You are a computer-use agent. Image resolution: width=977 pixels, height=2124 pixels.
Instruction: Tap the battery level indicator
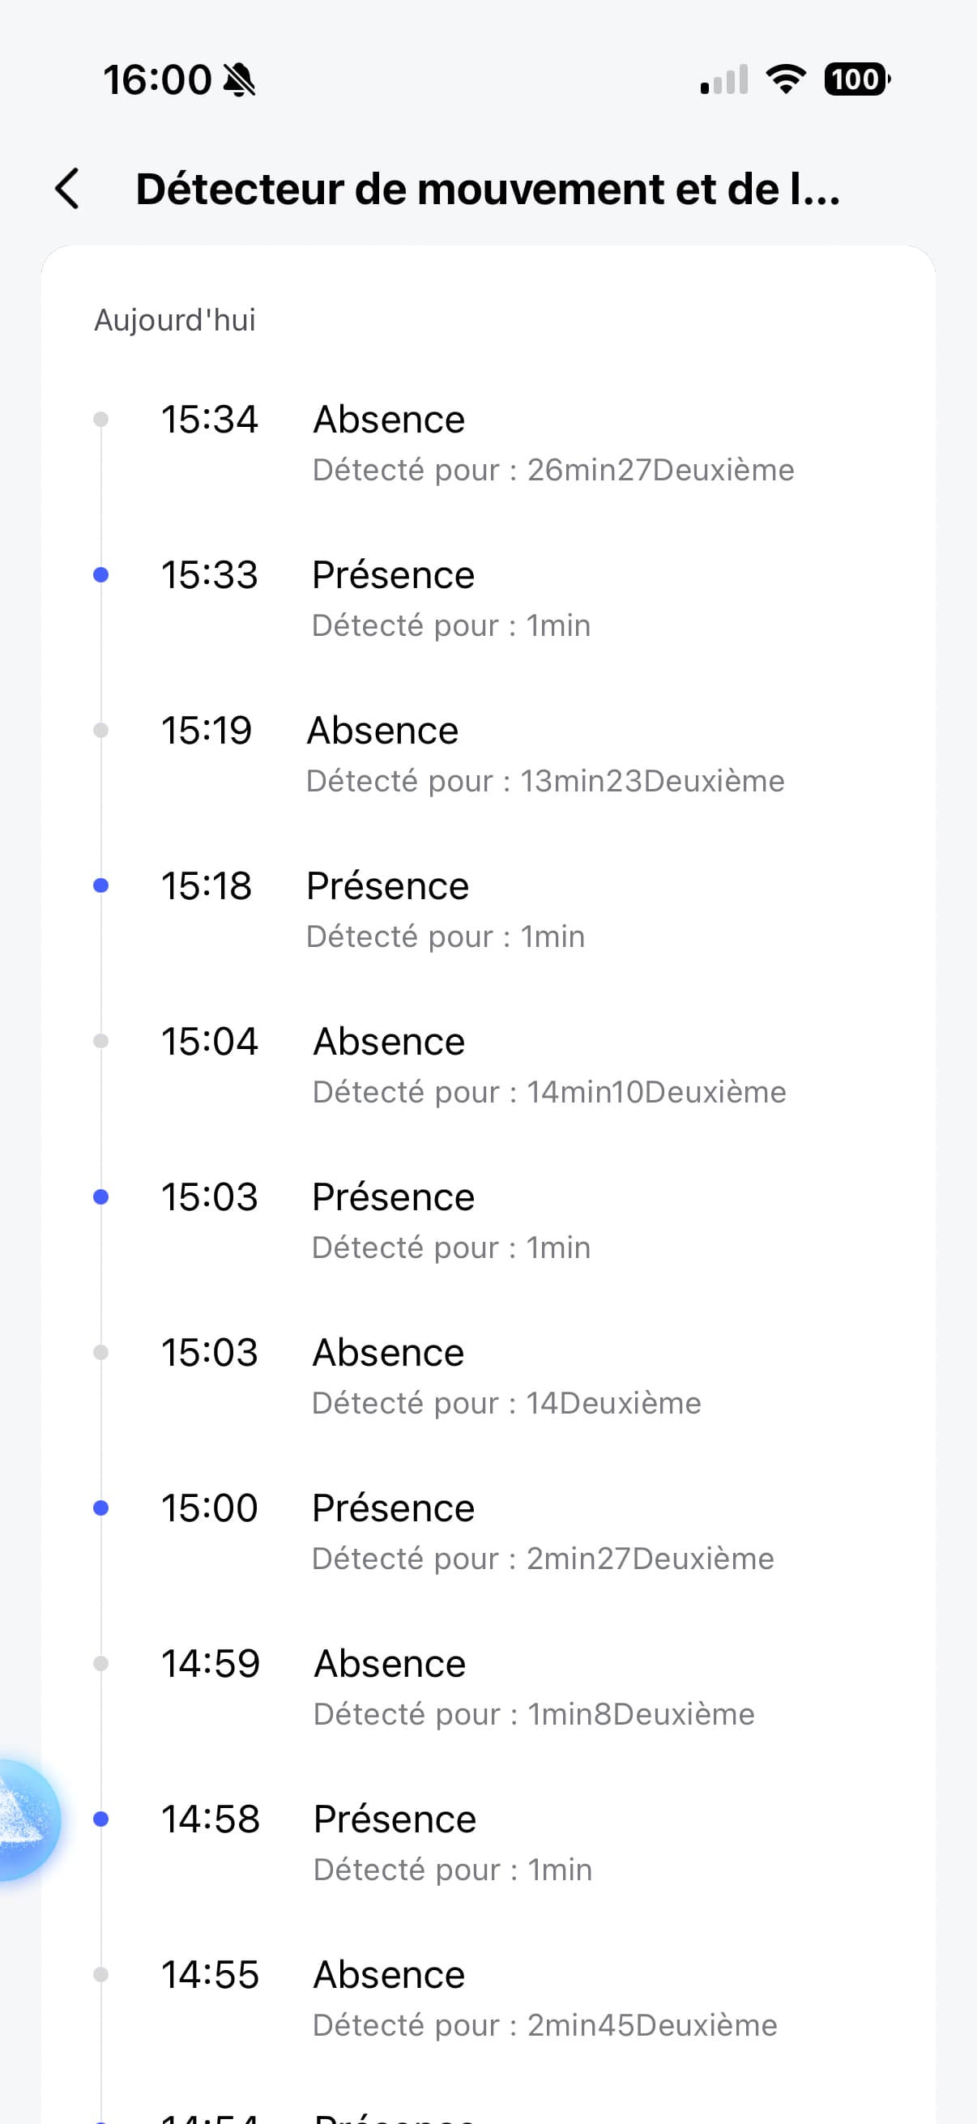point(856,79)
